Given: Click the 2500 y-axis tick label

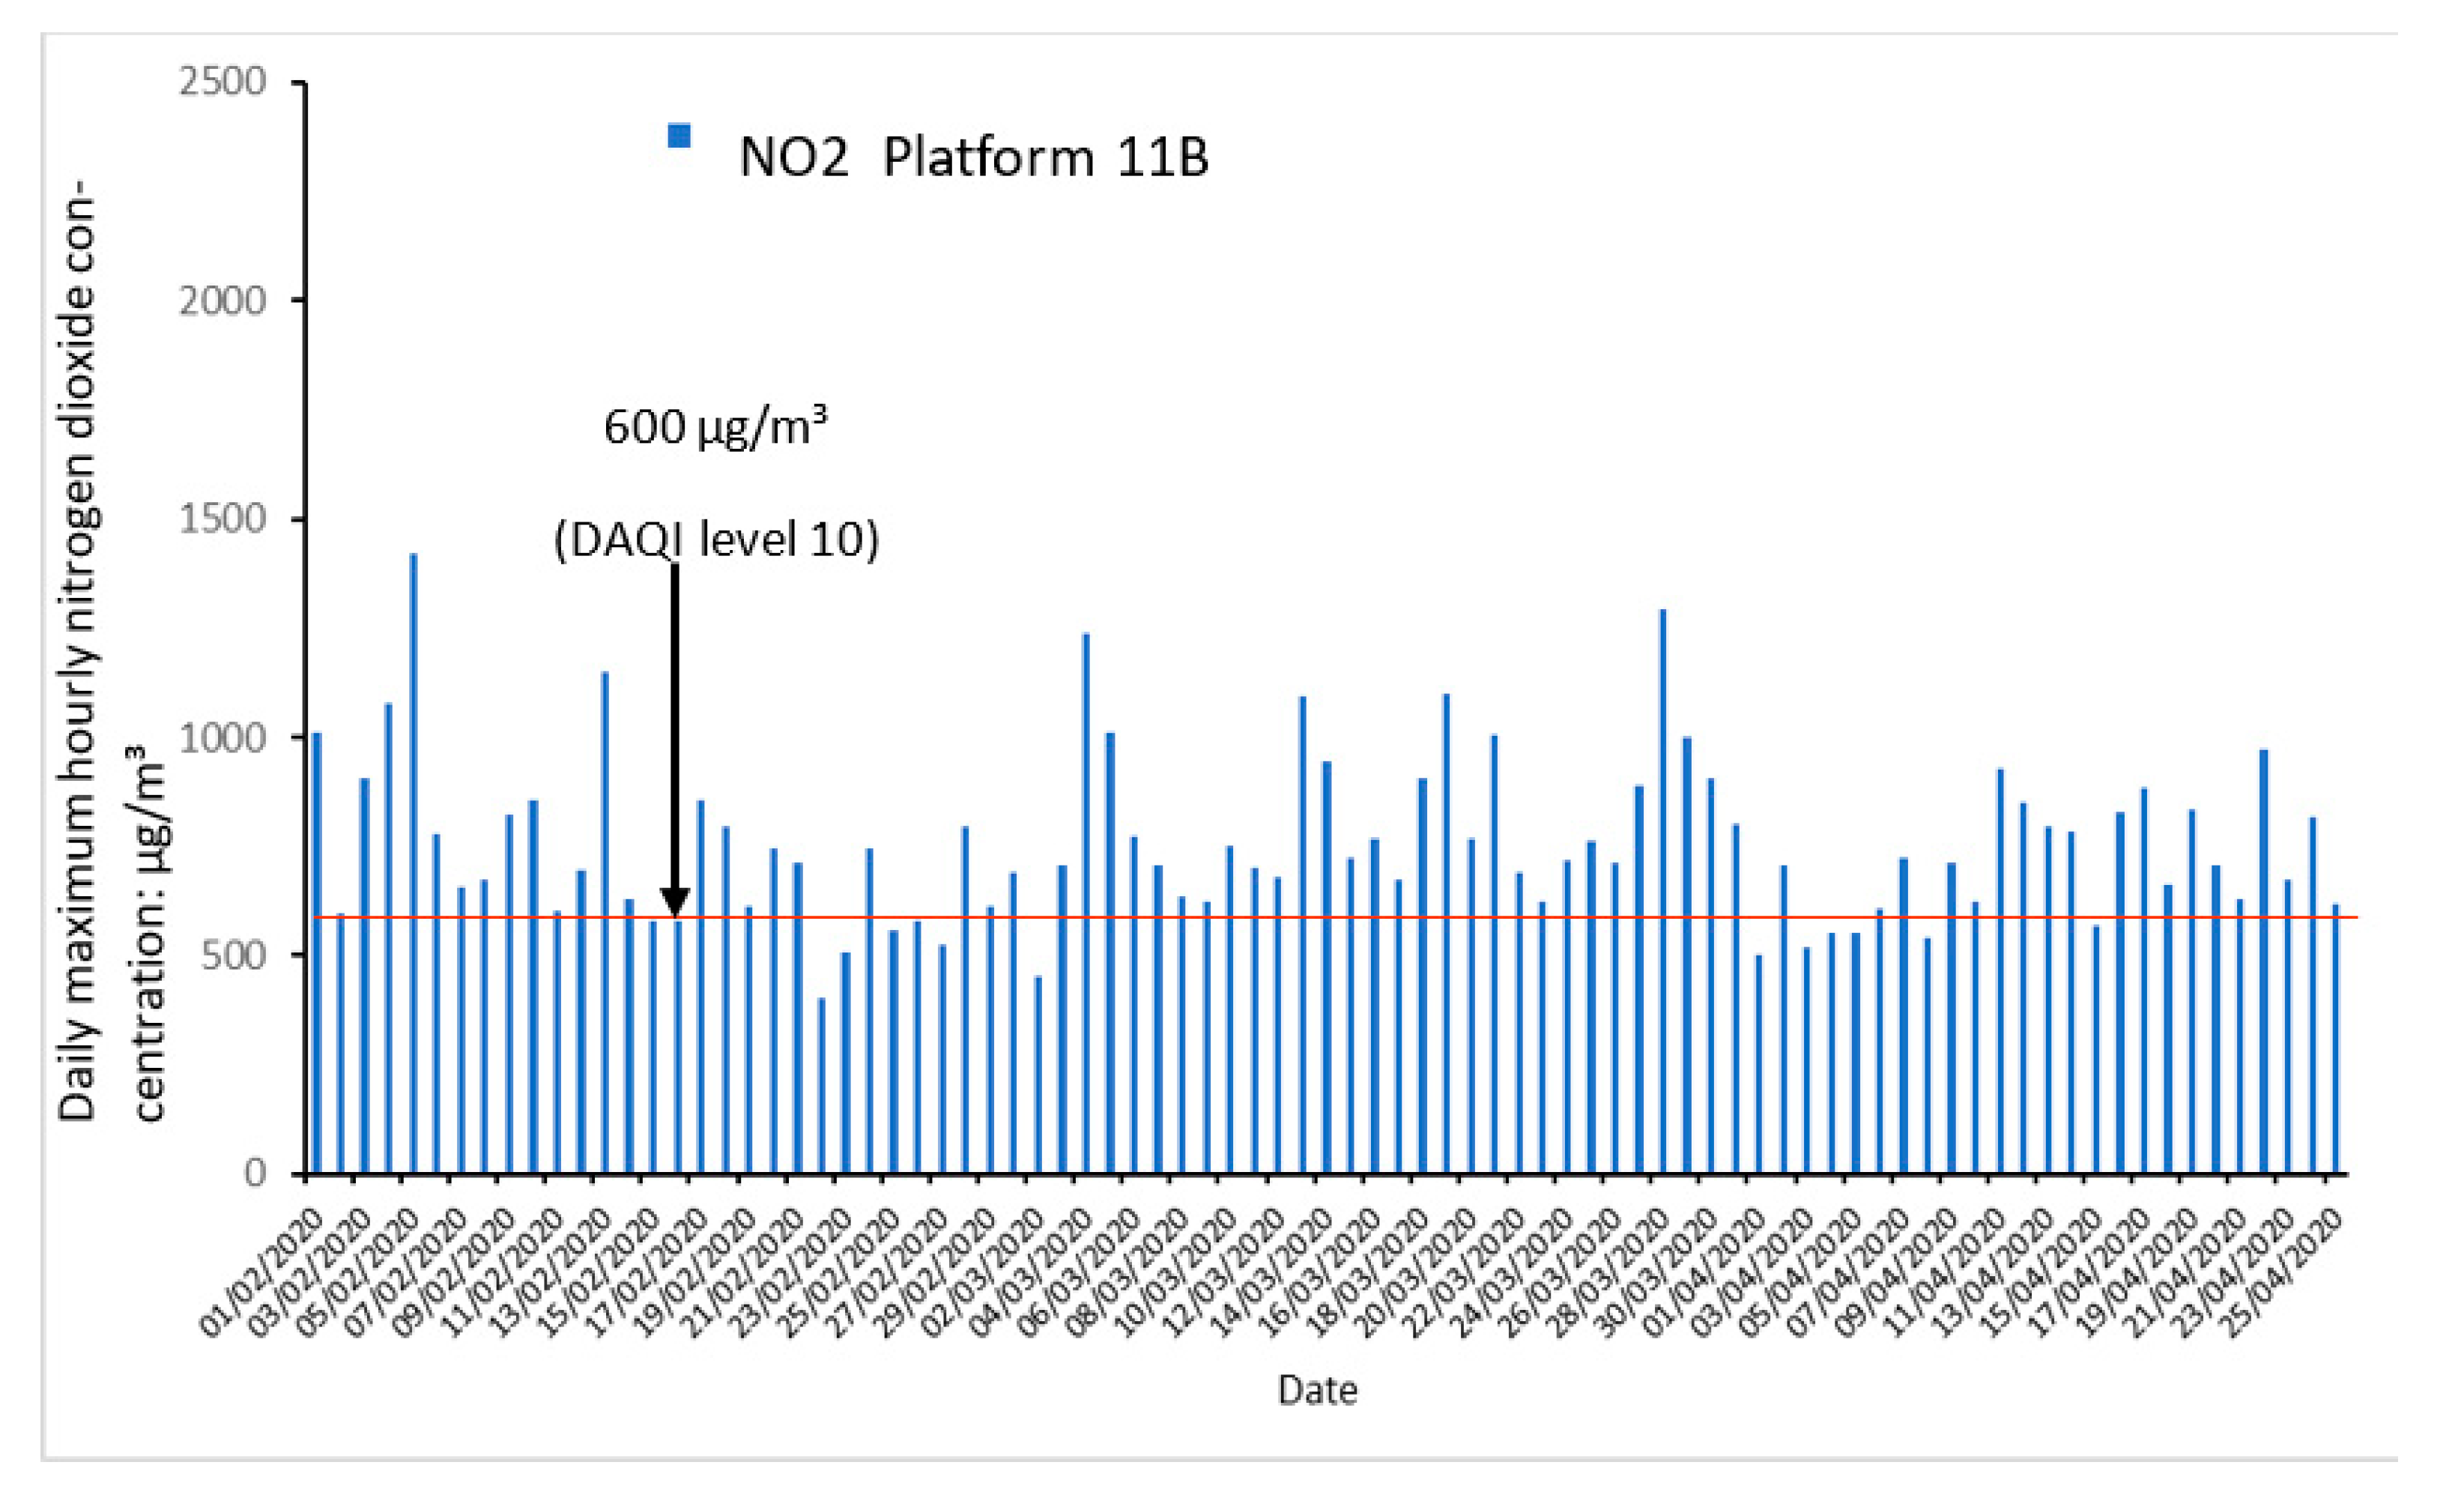Looking at the screenshot, I should coord(222,82).
